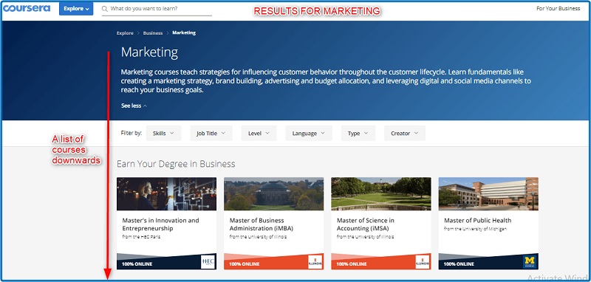
Task: Click the 'Filter by:' label
Action: (x=131, y=133)
